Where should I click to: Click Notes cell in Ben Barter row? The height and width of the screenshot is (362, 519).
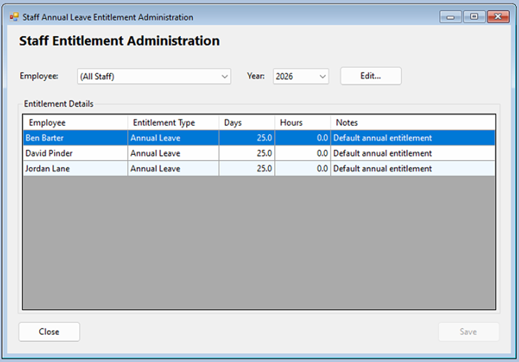click(x=413, y=138)
